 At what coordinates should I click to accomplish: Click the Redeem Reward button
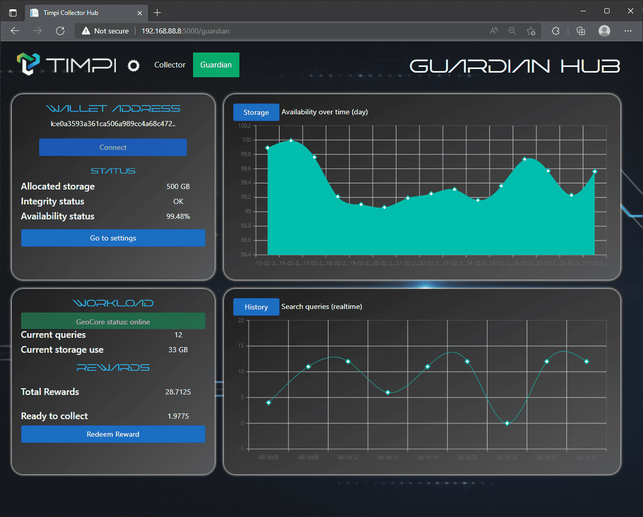pos(113,434)
